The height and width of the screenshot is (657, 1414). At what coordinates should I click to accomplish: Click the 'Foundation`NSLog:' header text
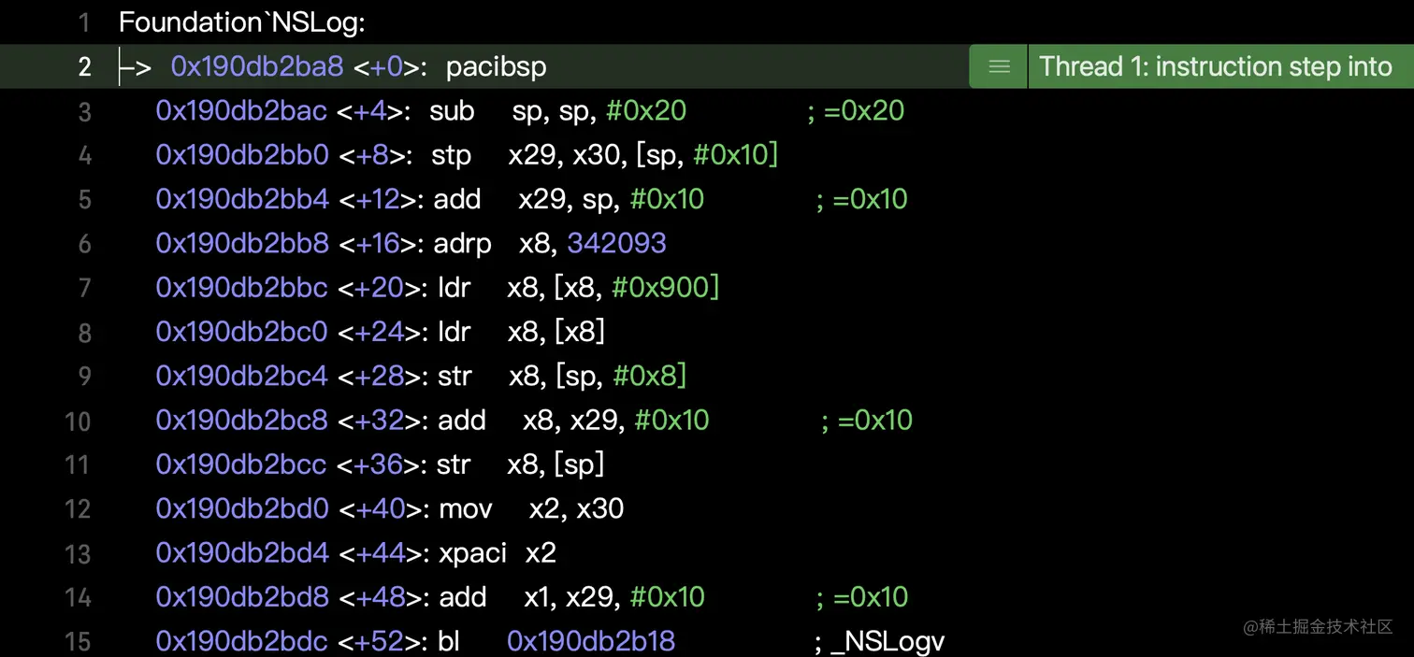(241, 22)
